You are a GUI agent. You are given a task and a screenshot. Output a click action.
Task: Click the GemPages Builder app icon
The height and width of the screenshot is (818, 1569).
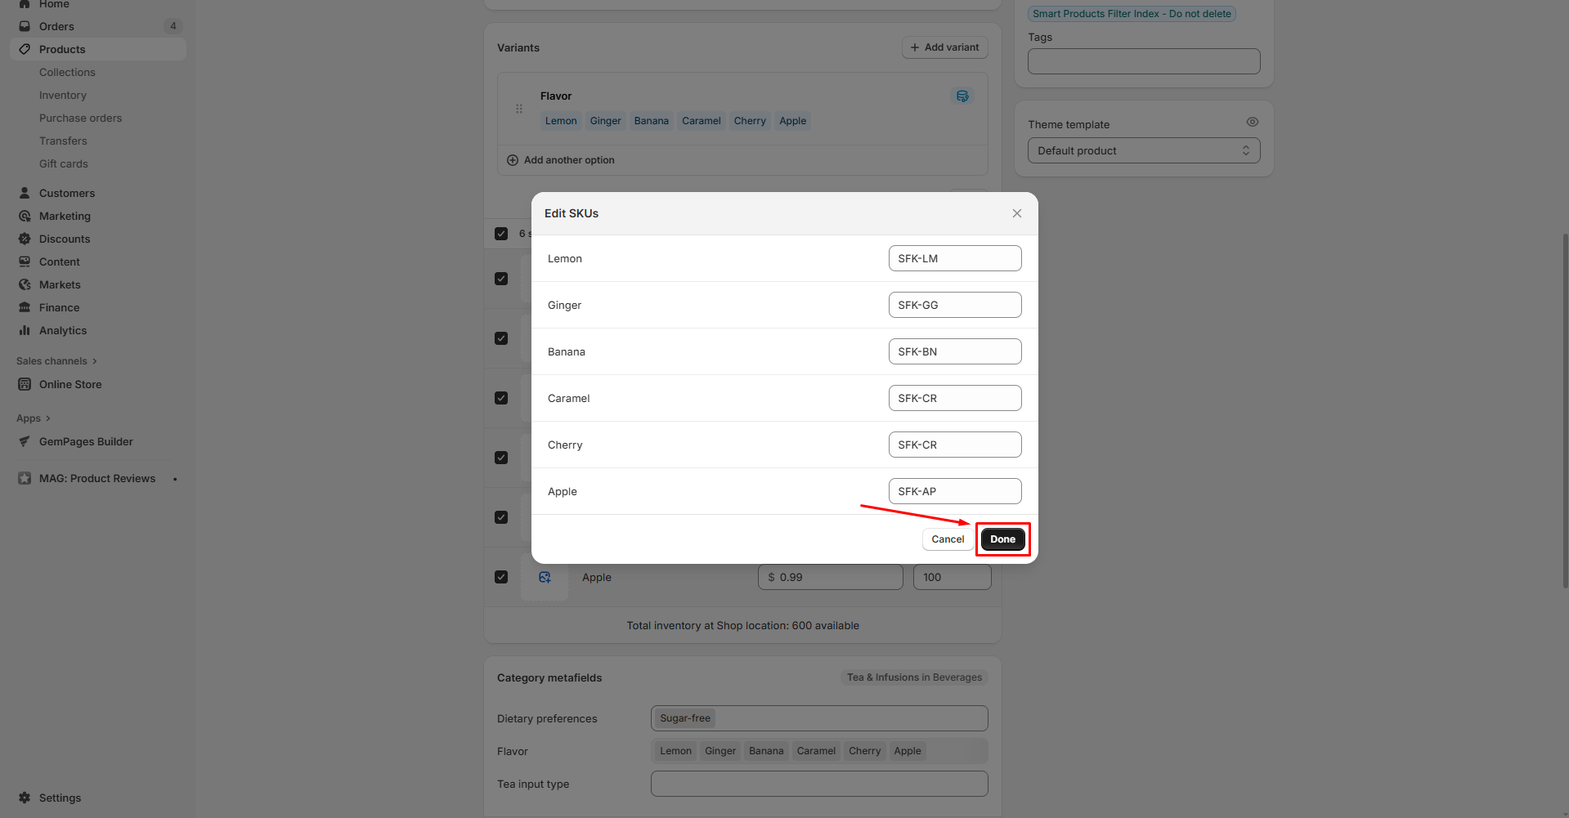click(25, 441)
